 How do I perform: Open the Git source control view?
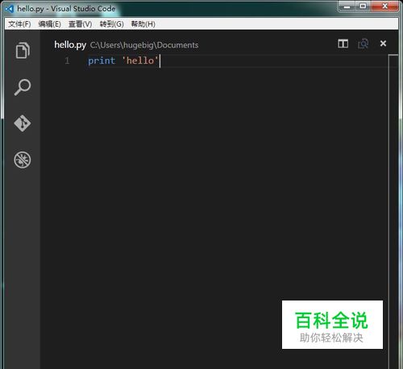tap(23, 123)
